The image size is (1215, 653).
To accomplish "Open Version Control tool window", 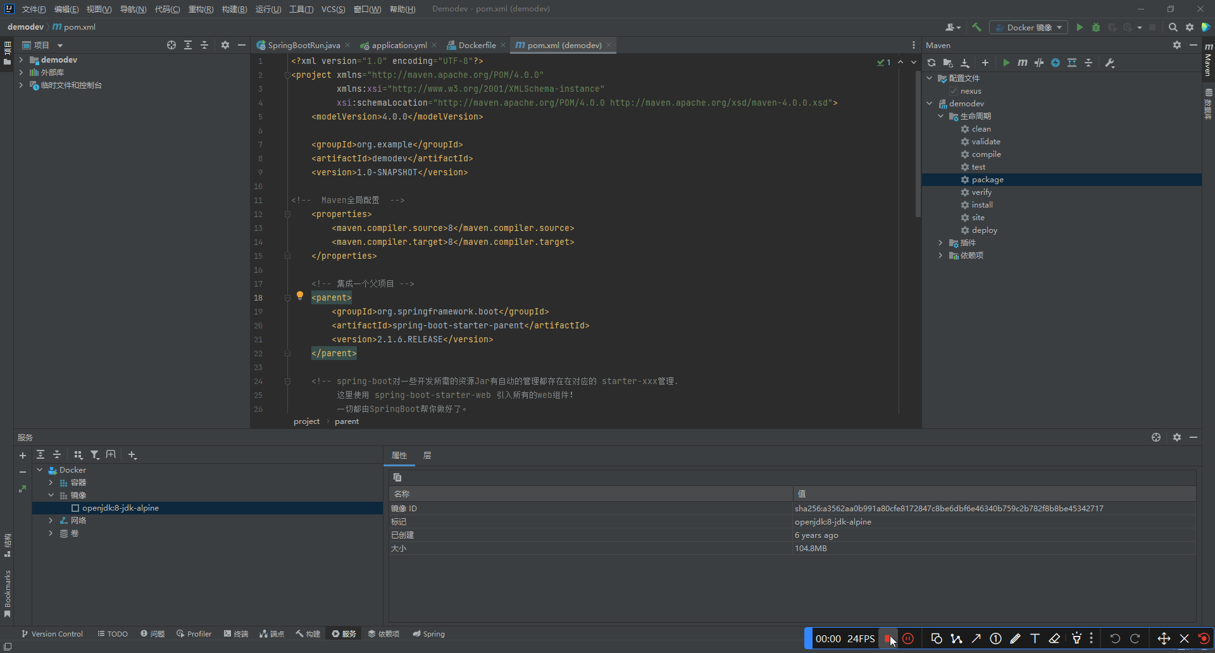I will (x=52, y=634).
